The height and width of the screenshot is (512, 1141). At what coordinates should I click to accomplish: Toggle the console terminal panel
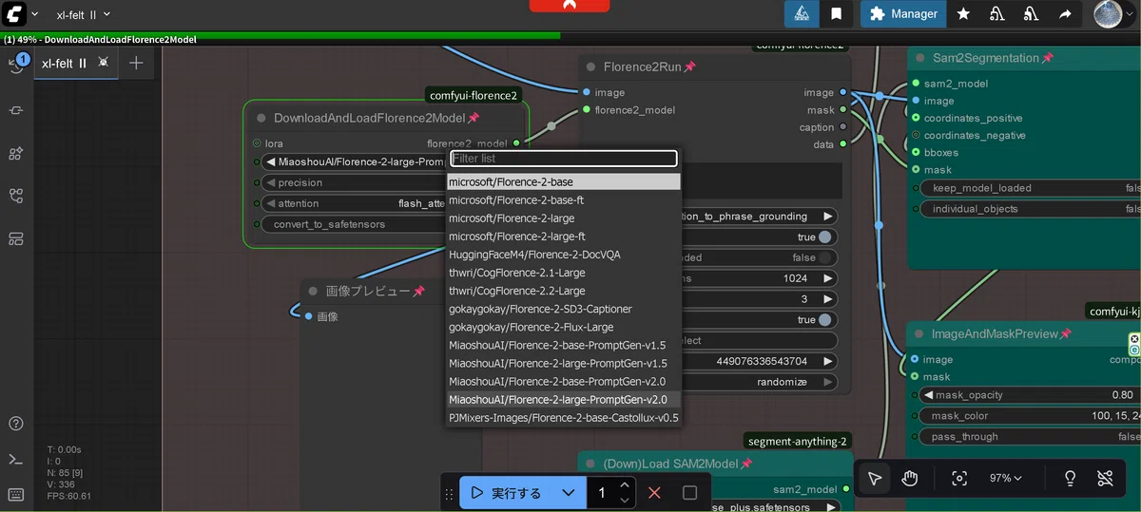16,460
